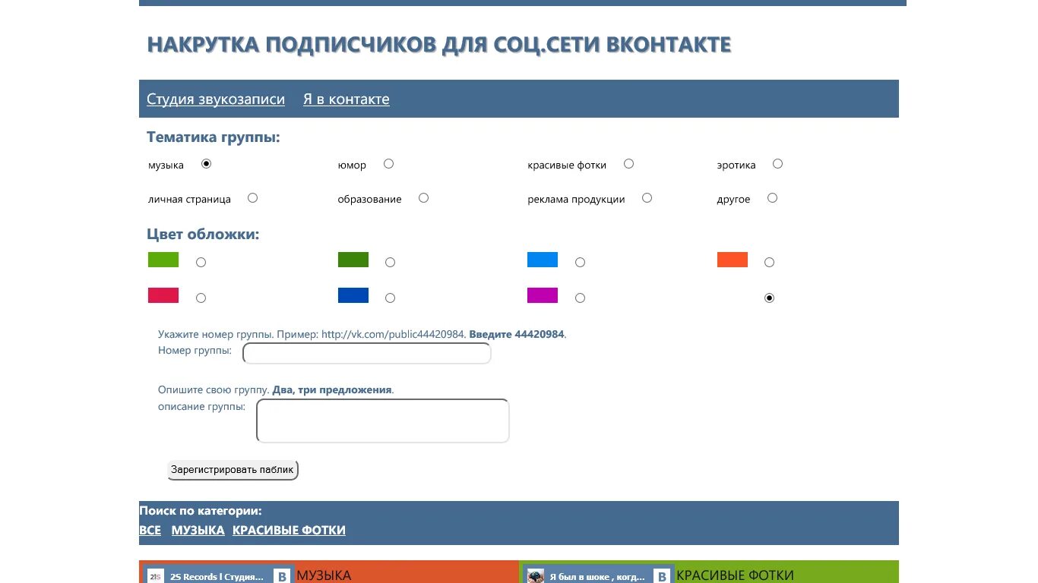Select 'личная страница' radio option
This screenshot has height=583, width=1038.
pos(252,198)
